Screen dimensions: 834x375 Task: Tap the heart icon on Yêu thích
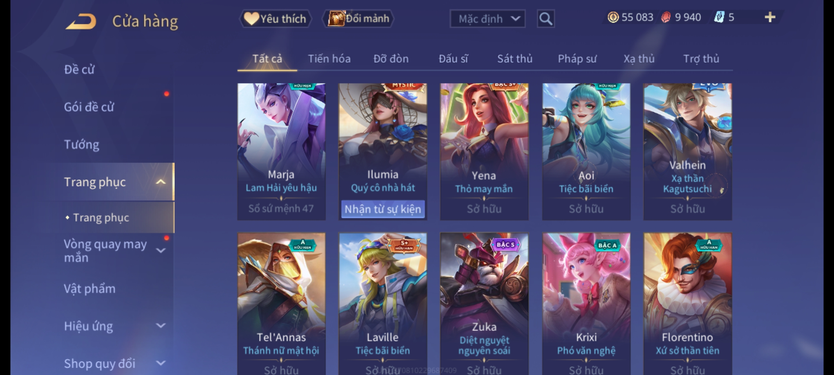click(x=251, y=18)
